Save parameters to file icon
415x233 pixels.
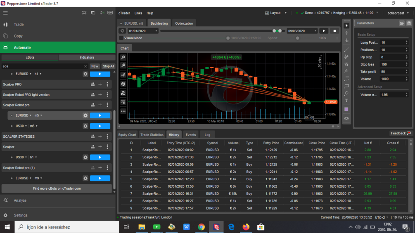(x=409, y=23)
